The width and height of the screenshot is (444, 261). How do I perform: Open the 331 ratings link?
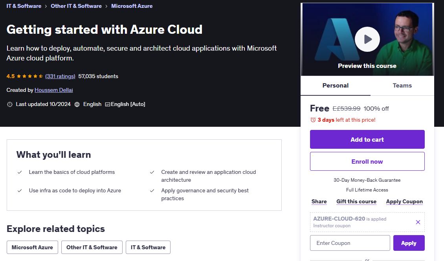click(x=61, y=77)
